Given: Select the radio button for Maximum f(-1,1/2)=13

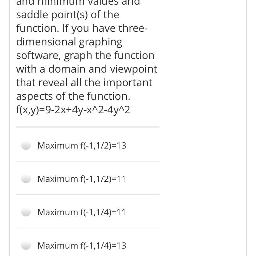Looking at the screenshot, I should click(26, 145).
